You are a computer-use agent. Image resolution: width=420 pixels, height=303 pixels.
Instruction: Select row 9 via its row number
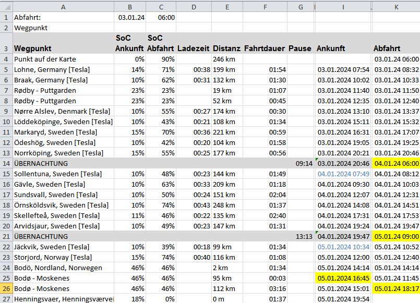6,111
